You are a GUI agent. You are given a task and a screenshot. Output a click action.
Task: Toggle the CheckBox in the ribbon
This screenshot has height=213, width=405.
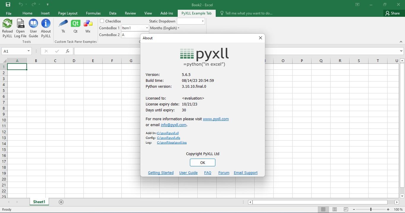click(102, 21)
